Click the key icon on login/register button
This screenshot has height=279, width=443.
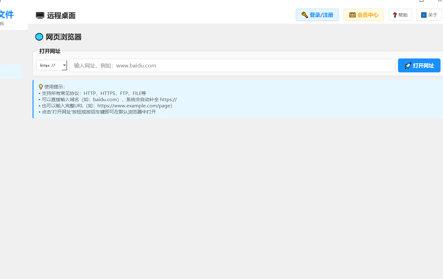pos(304,15)
